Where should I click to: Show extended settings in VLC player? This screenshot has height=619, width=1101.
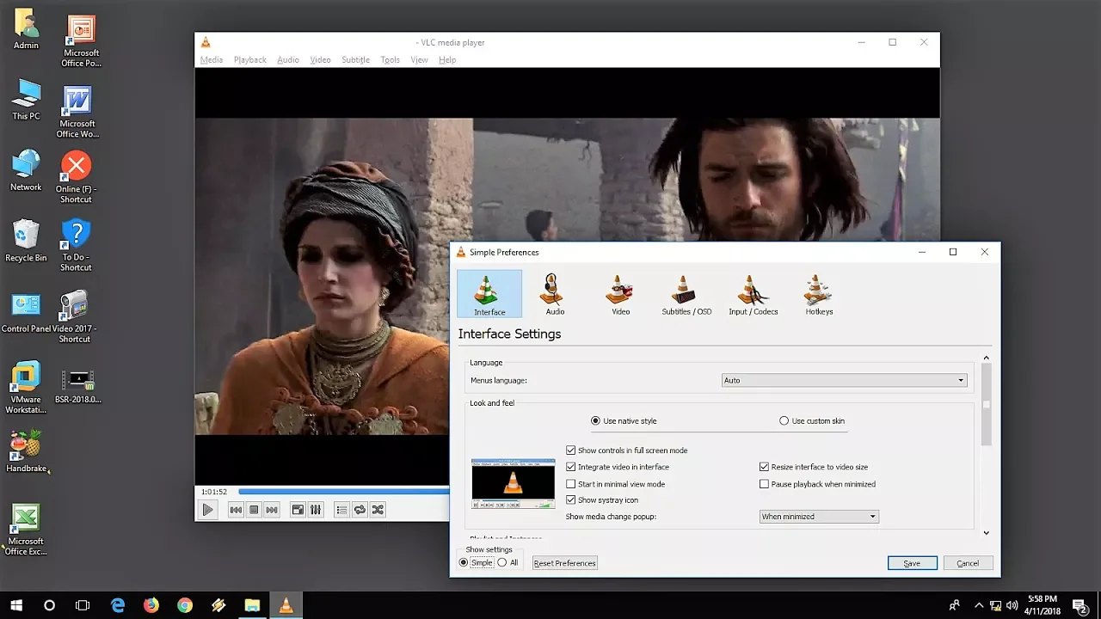point(316,510)
